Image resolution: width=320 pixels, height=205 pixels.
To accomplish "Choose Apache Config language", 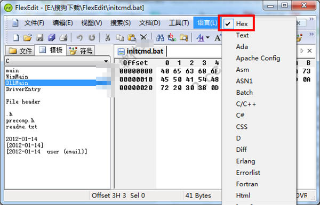I will click(x=258, y=58).
